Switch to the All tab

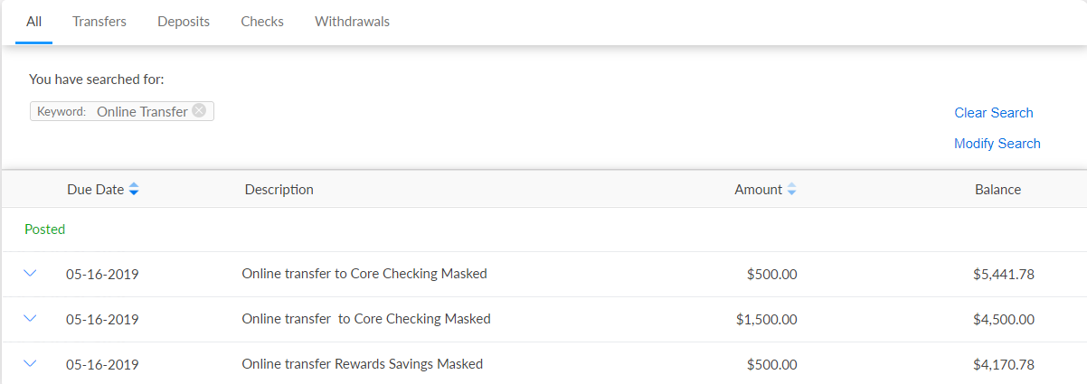tap(34, 22)
